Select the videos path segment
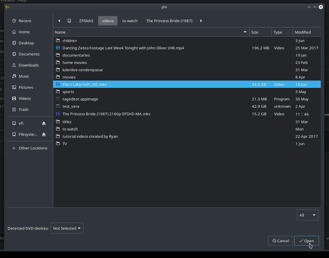This screenshot has width=329, height=258. pos(108,21)
